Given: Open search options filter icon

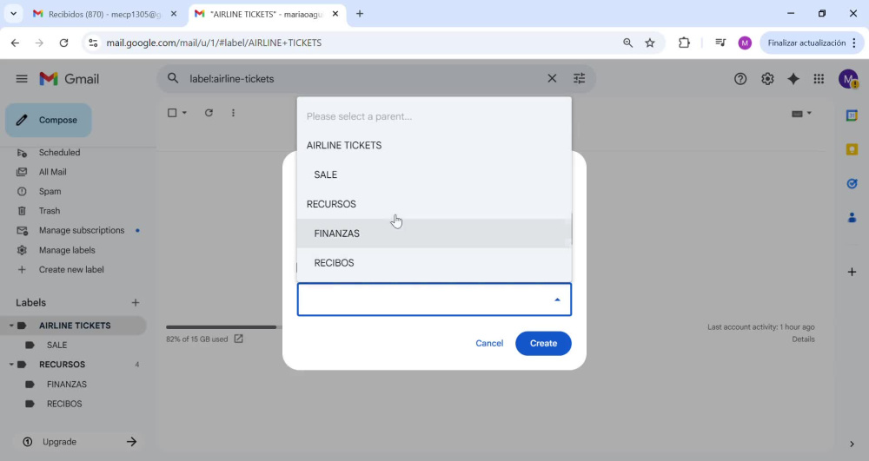Looking at the screenshot, I should click(x=579, y=79).
